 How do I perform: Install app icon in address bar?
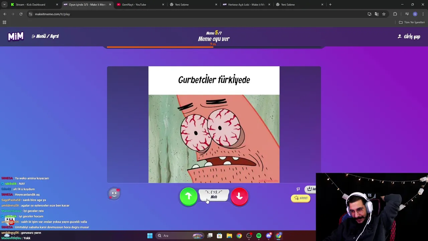pyautogui.click(x=369, y=14)
